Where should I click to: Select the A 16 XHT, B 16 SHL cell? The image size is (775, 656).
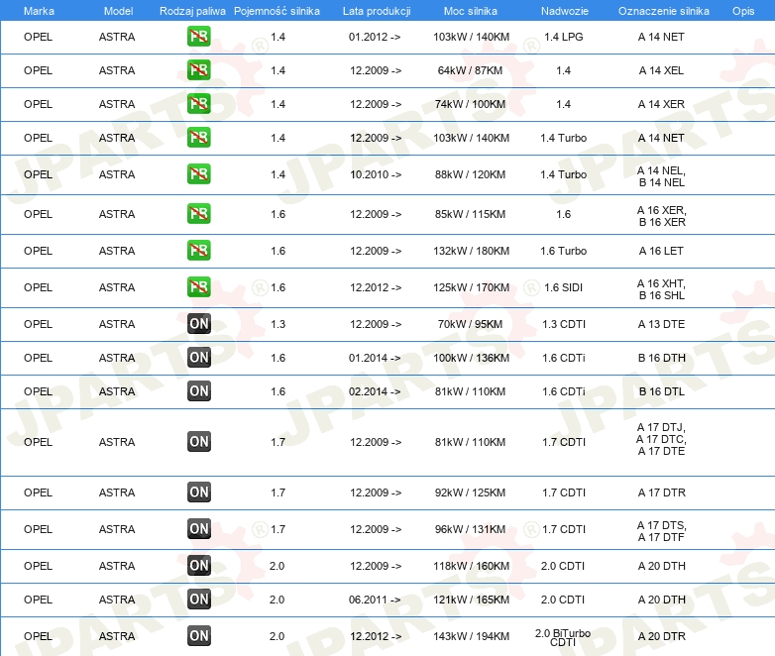click(x=661, y=289)
